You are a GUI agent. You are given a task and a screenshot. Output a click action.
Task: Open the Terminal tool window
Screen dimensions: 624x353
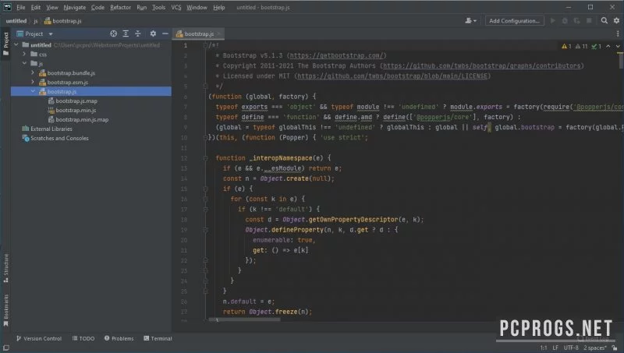pyautogui.click(x=158, y=338)
